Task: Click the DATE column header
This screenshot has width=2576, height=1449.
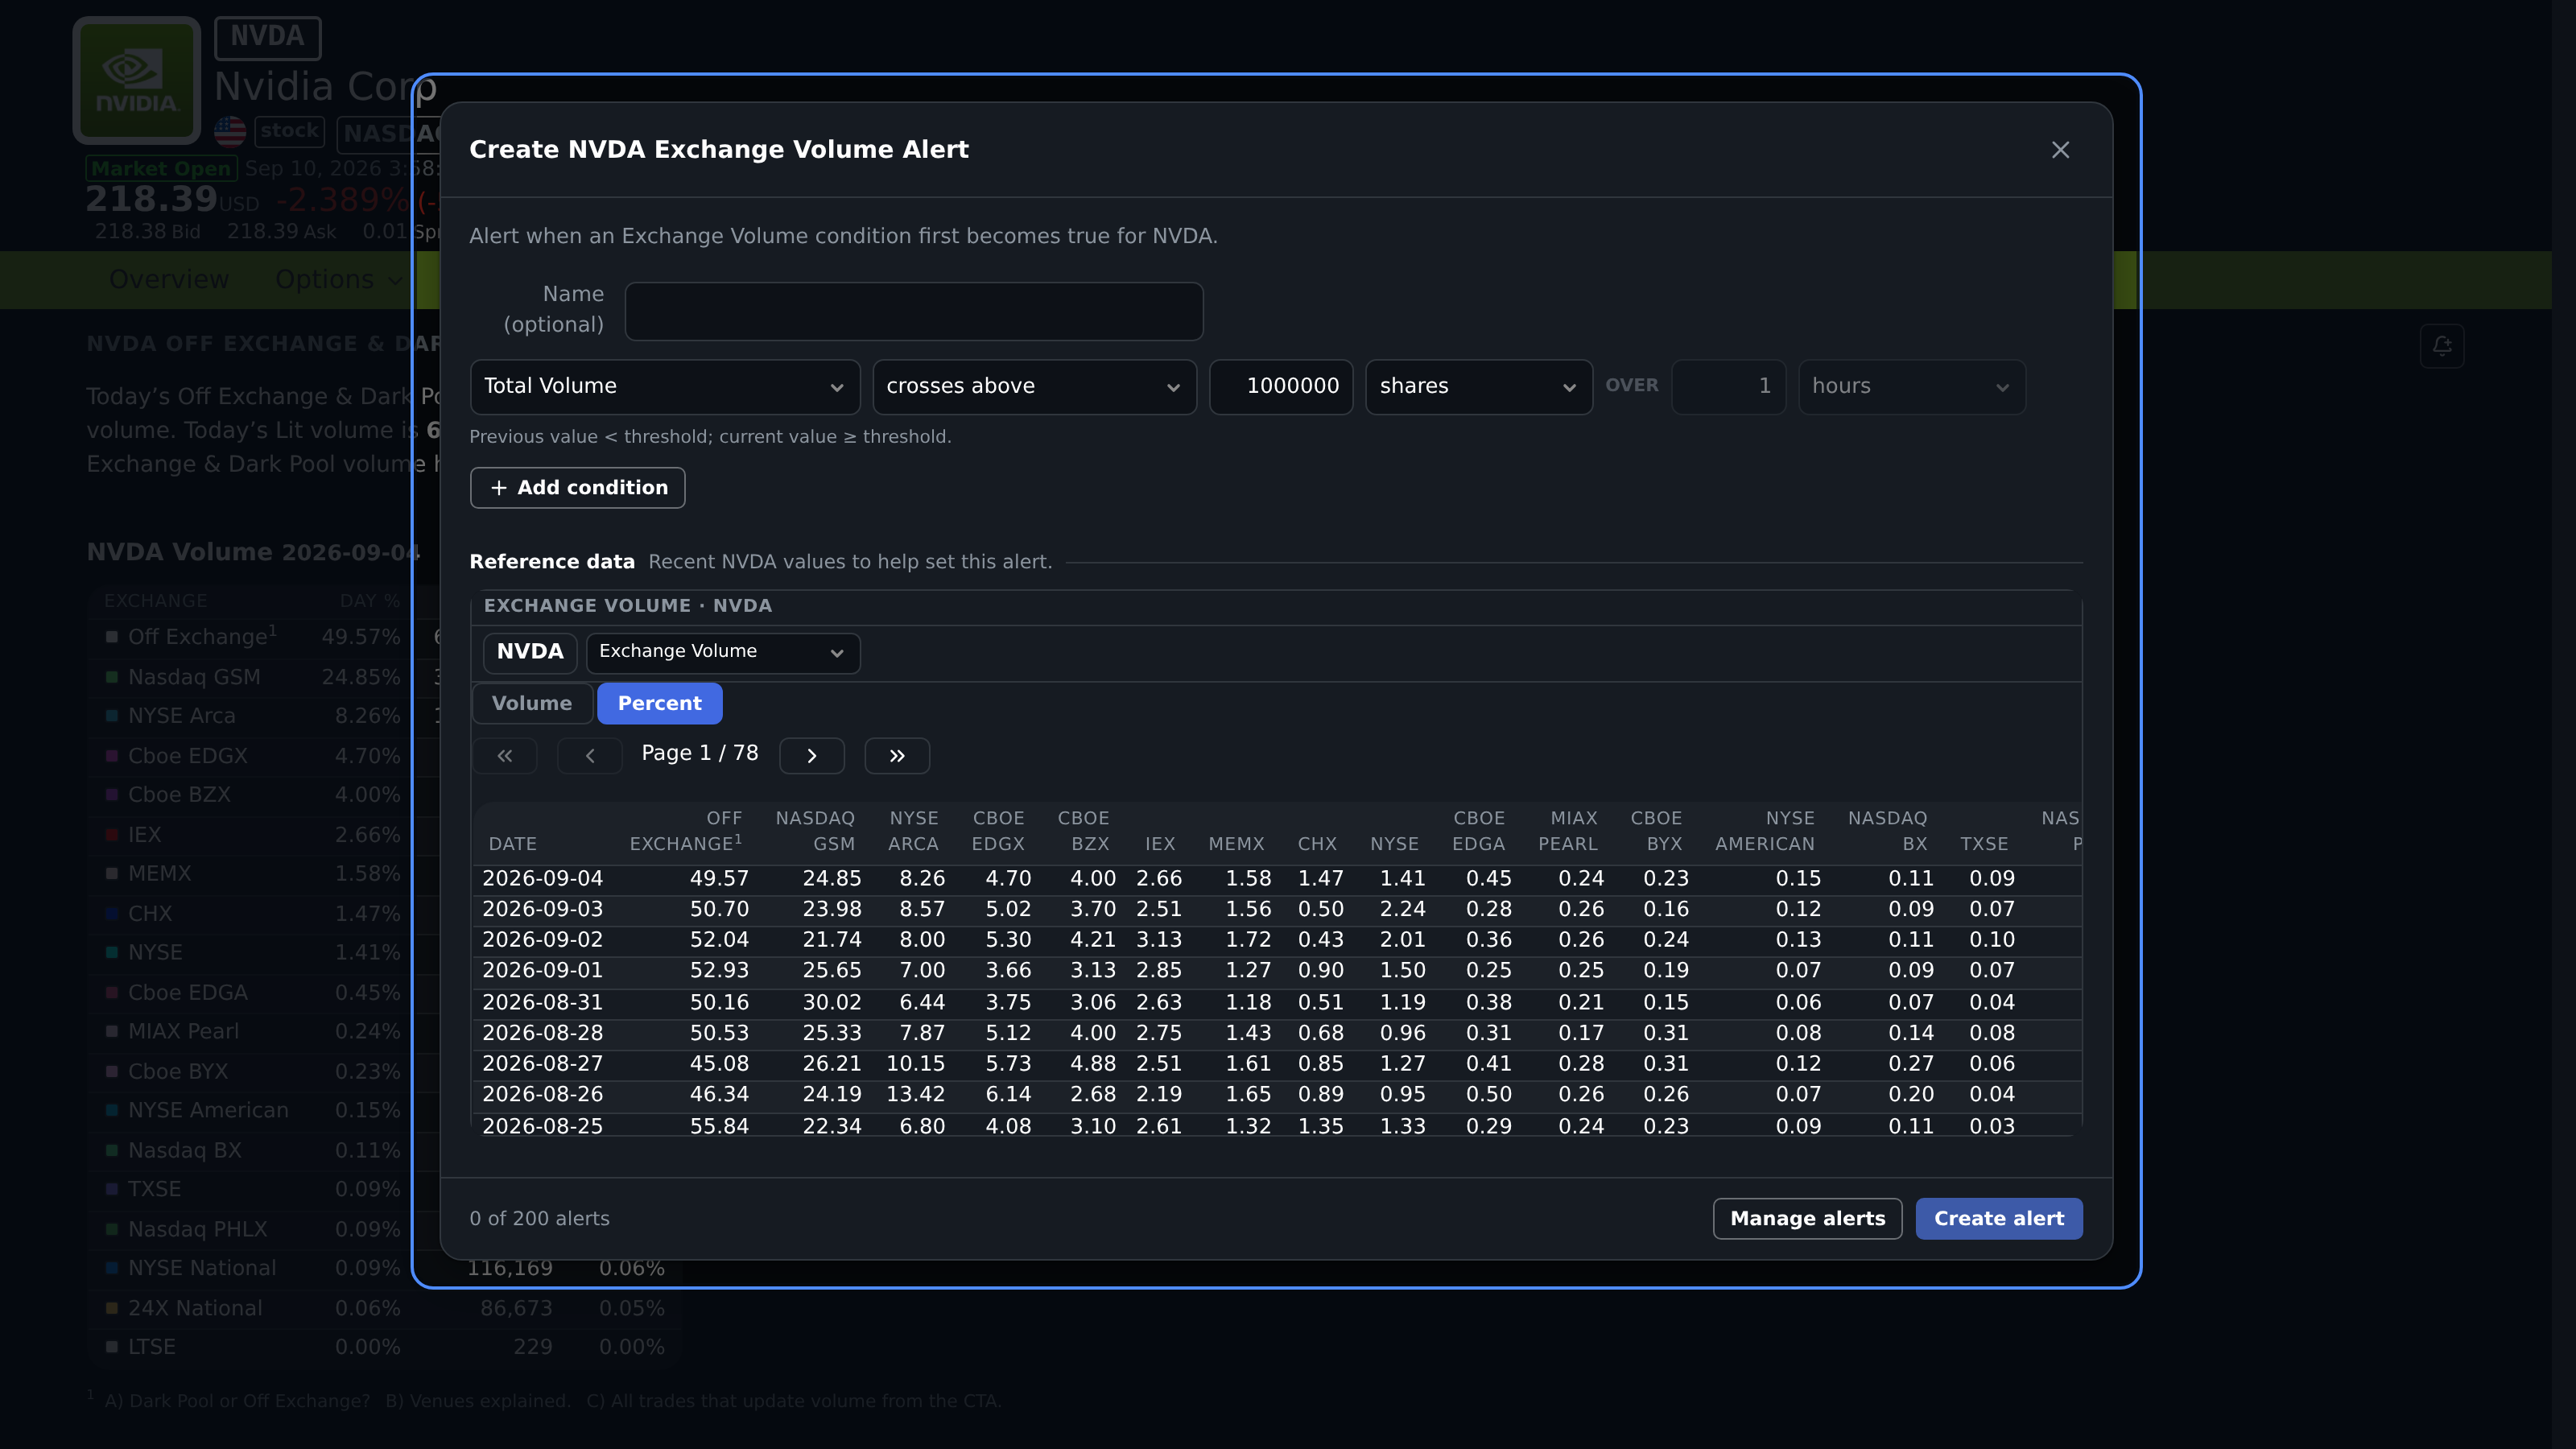Action: click(x=513, y=844)
